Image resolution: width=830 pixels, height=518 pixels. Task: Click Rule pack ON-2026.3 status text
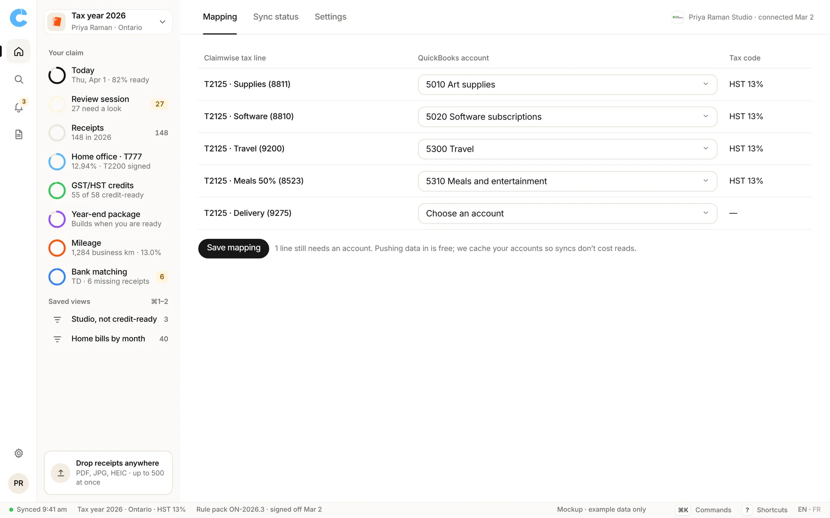pos(259,510)
